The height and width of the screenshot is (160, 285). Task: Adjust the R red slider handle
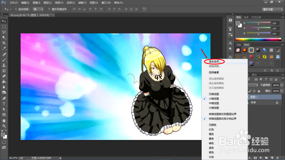pyautogui.click(x=258, y=24)
